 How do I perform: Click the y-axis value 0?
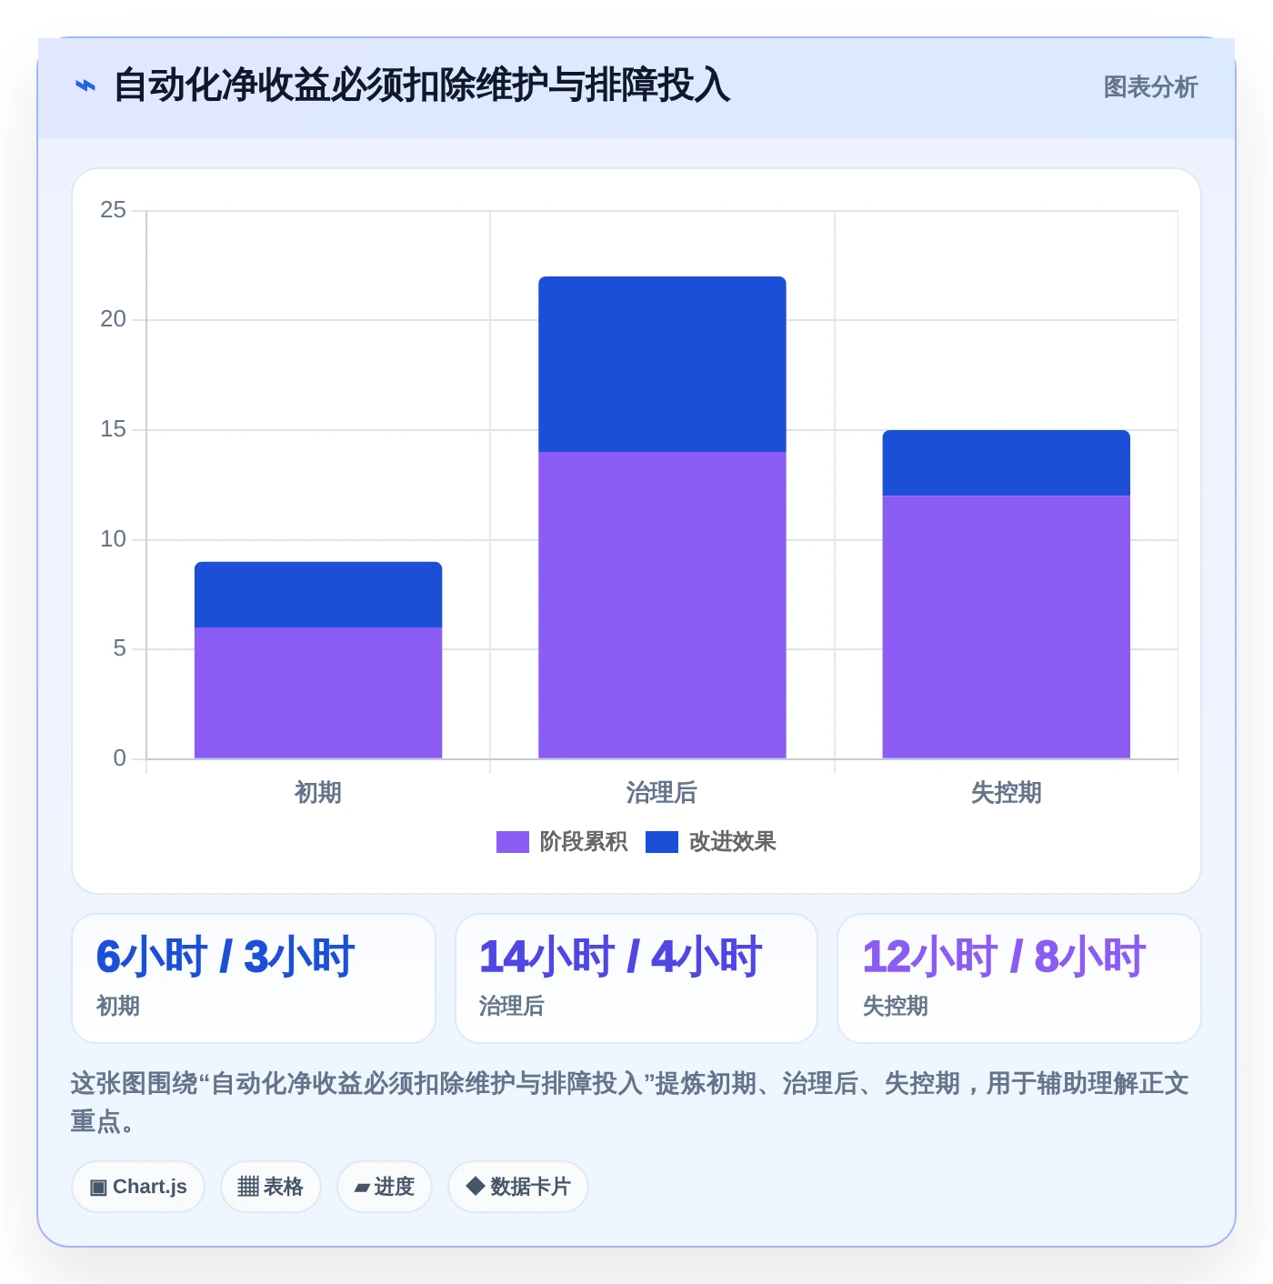coord(119,758)
